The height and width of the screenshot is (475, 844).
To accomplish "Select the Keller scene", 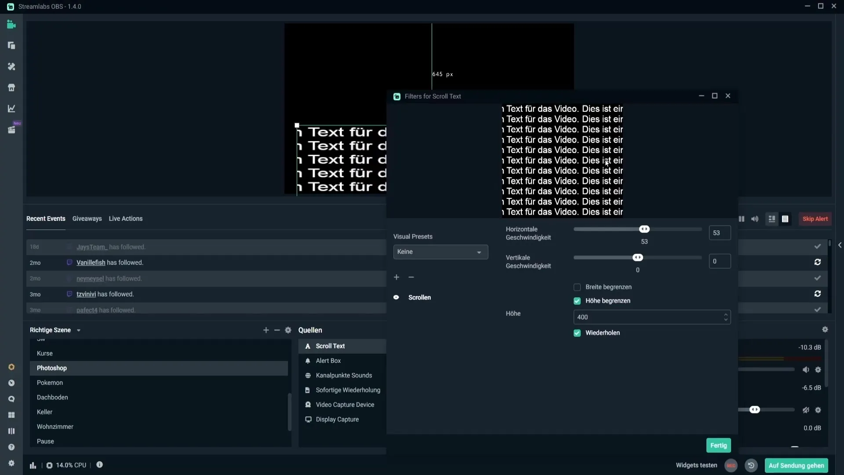I will click(x=159, y=412).
